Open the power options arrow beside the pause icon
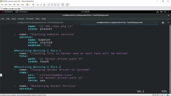The height and width of the screenshot is (96, 171). pos(29,5)
